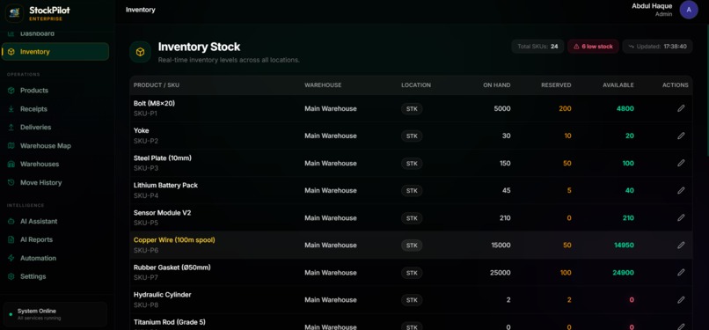Viewport: 709px width, 330px height.
Task: Select Copper Wire (100m spool) product name
Action: pos(174,240)
